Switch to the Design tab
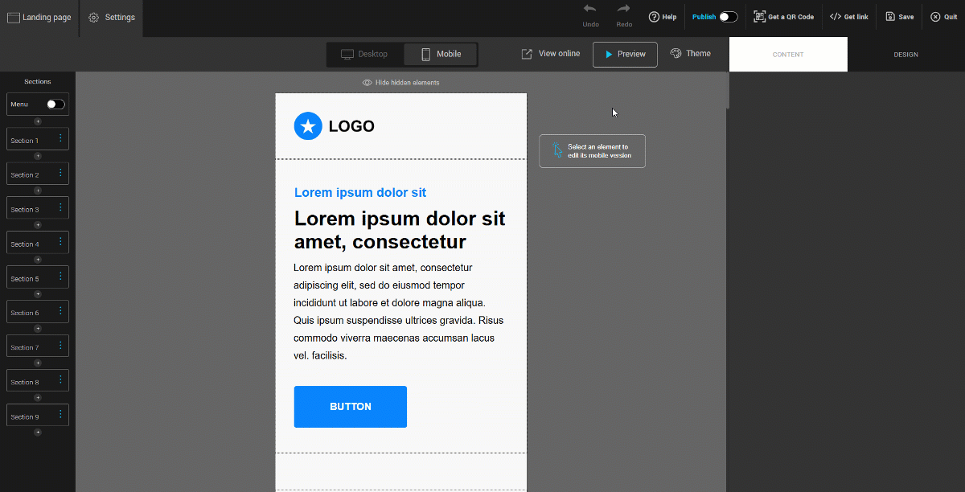965x492 pixels. point(905,55)
